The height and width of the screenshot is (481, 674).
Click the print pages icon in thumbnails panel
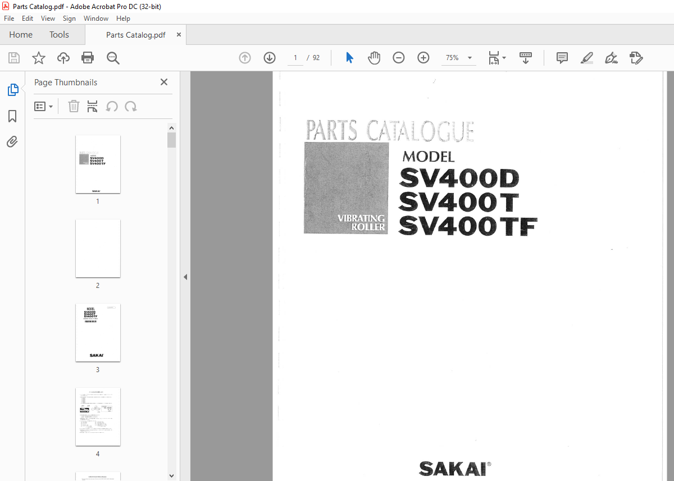(93, 106)
